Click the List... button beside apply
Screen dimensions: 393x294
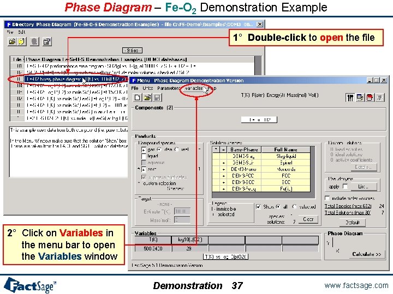click(363, 187)
